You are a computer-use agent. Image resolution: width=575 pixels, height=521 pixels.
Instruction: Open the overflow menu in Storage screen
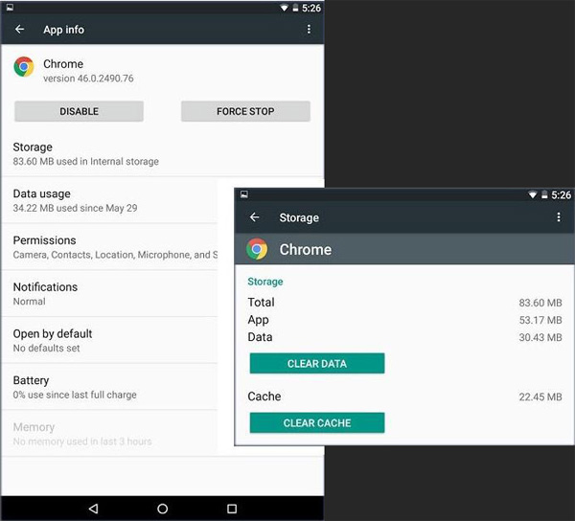559,217
